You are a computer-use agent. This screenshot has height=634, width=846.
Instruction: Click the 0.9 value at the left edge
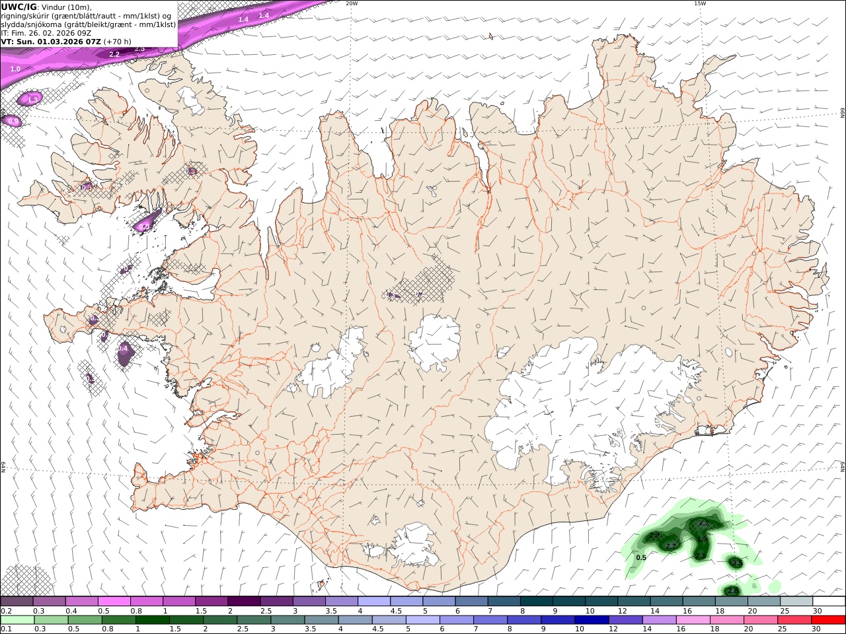coord(13,122)
